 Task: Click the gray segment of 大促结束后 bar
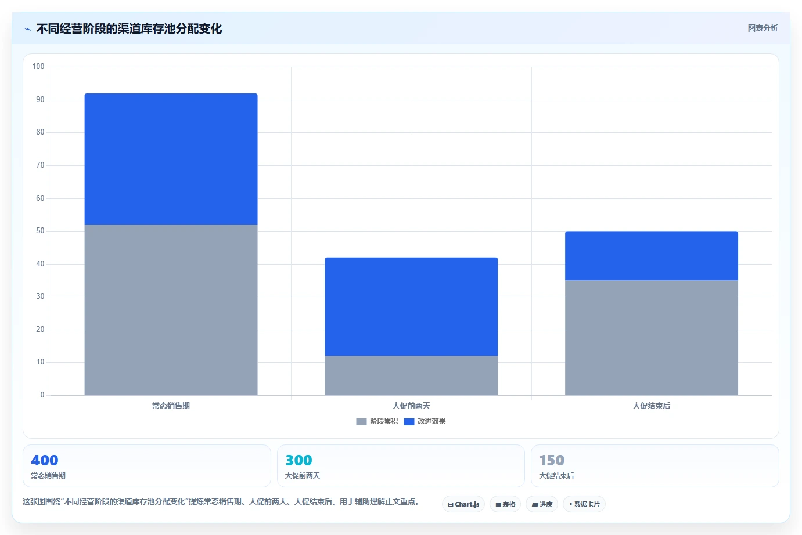tap(652, 338)
